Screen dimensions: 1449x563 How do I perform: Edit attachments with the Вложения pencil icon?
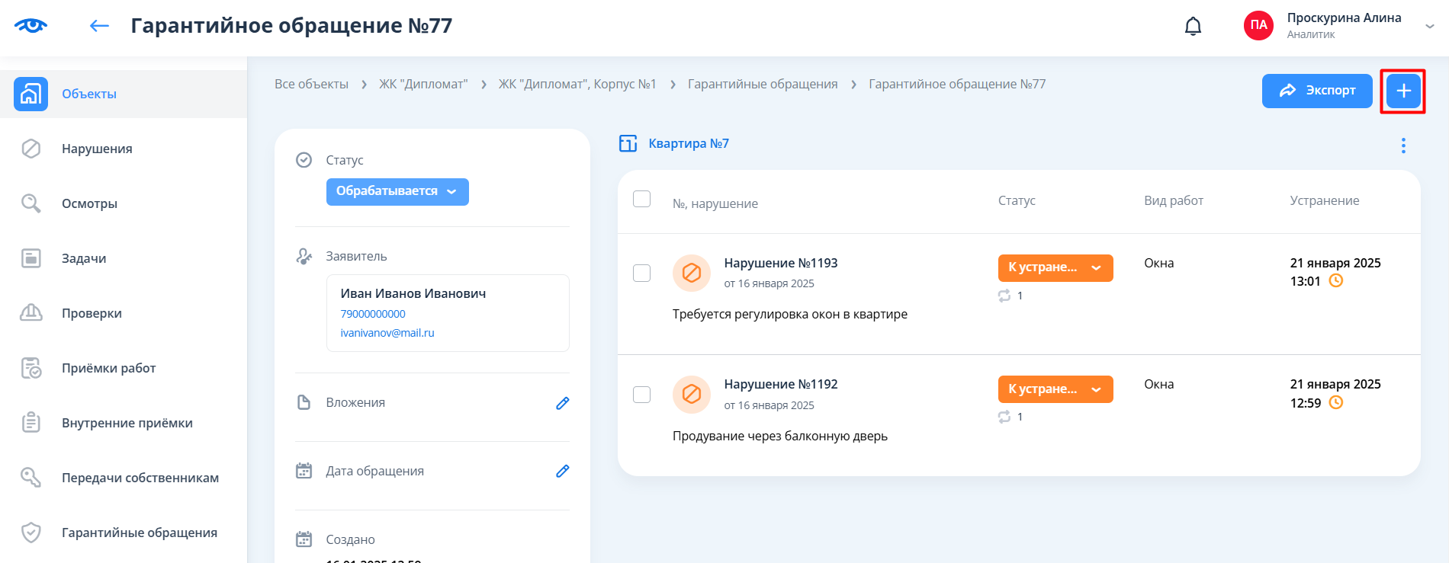click(562, 403)
